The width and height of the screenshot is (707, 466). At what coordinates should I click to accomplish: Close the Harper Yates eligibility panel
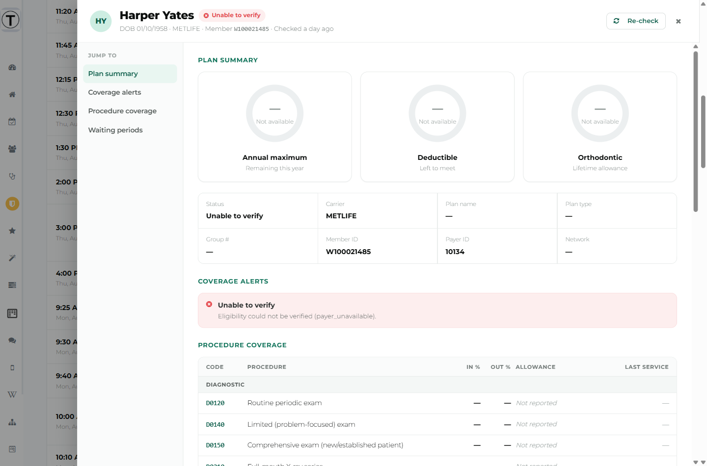[678, 22]
